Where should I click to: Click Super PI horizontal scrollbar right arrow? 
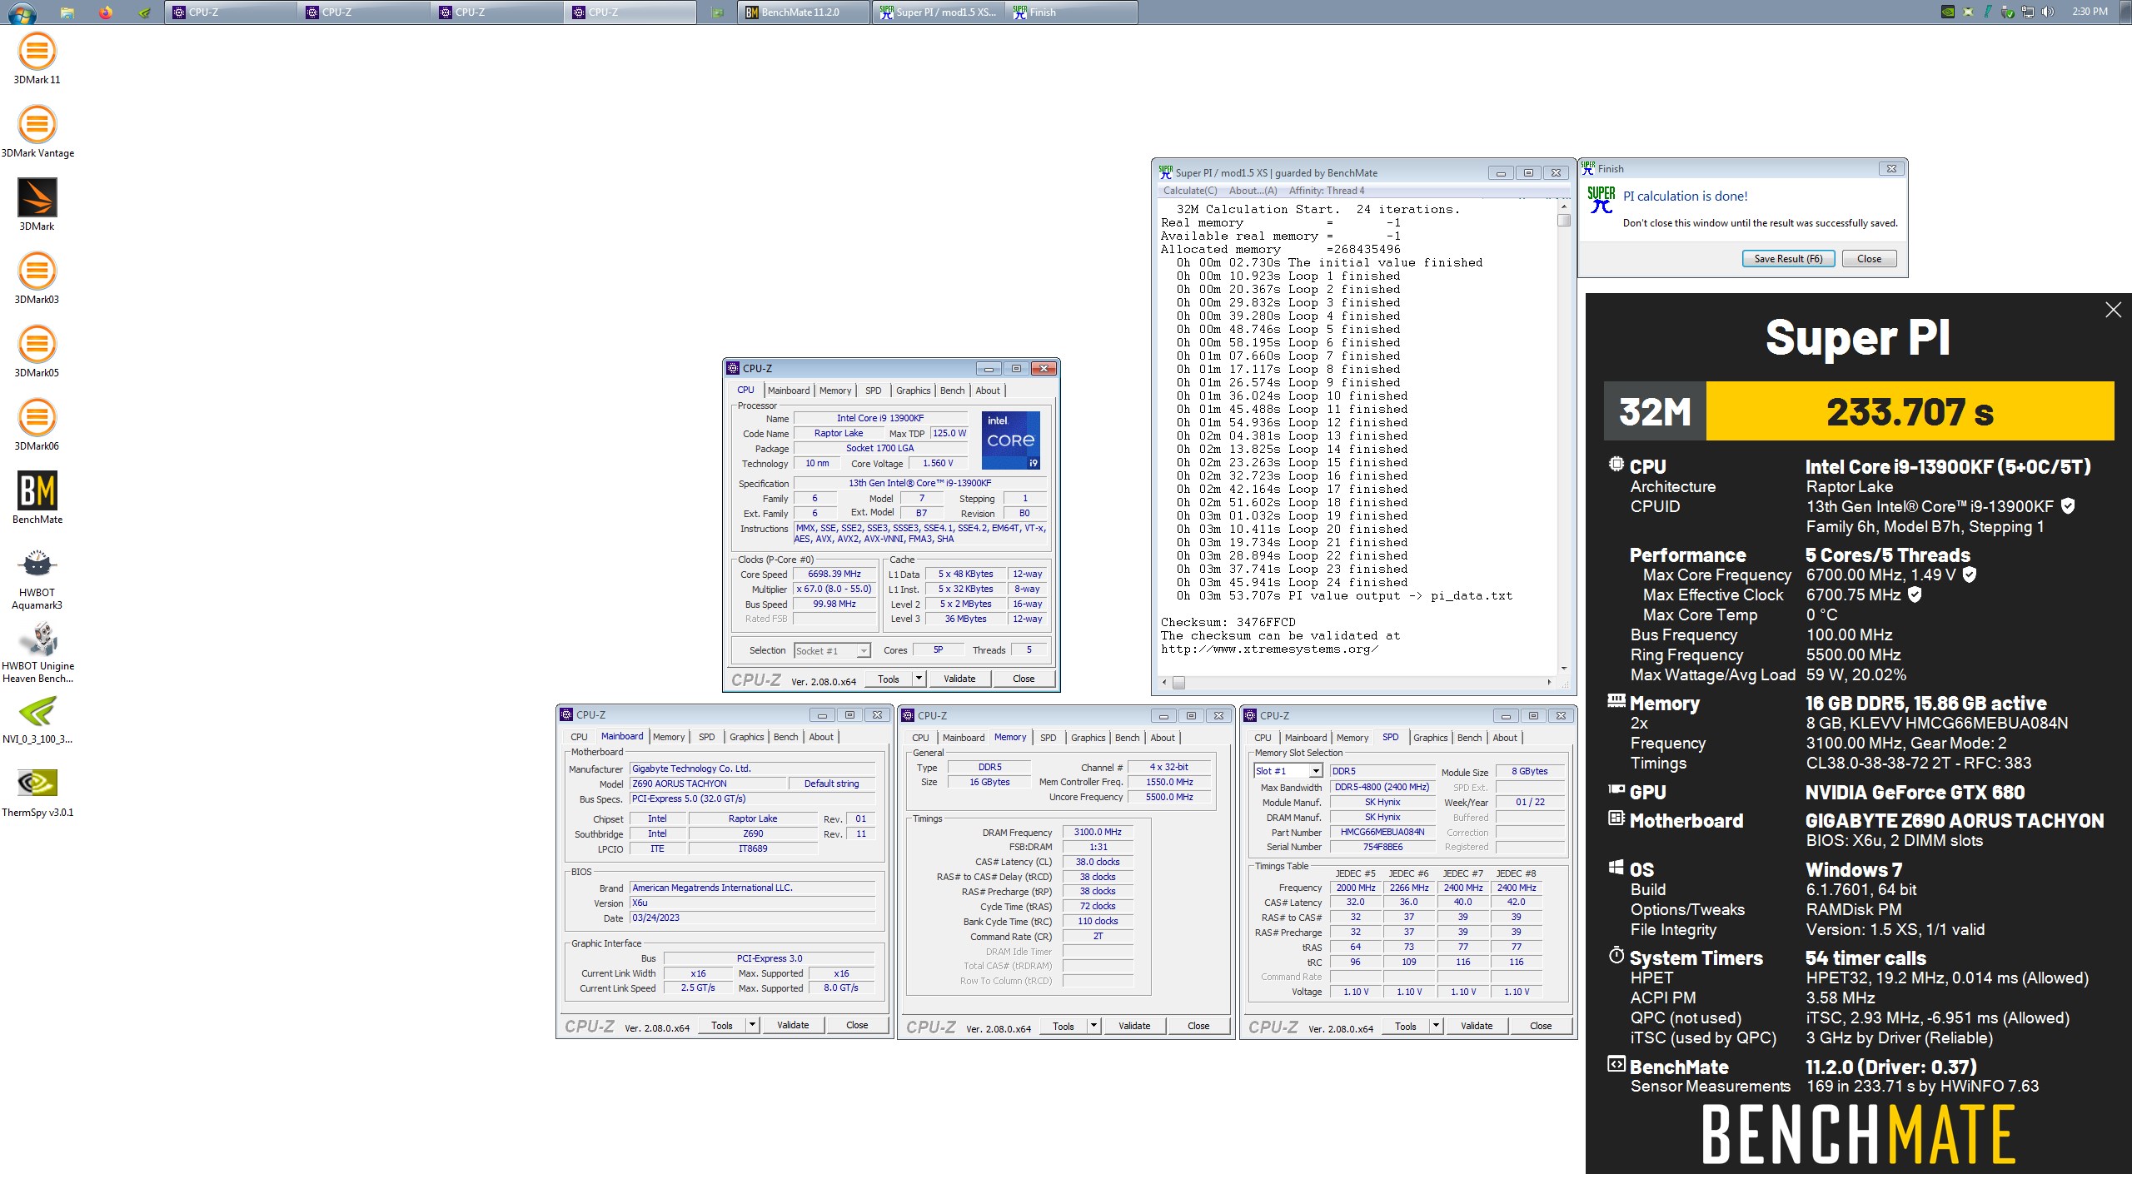coord(1549,683)
